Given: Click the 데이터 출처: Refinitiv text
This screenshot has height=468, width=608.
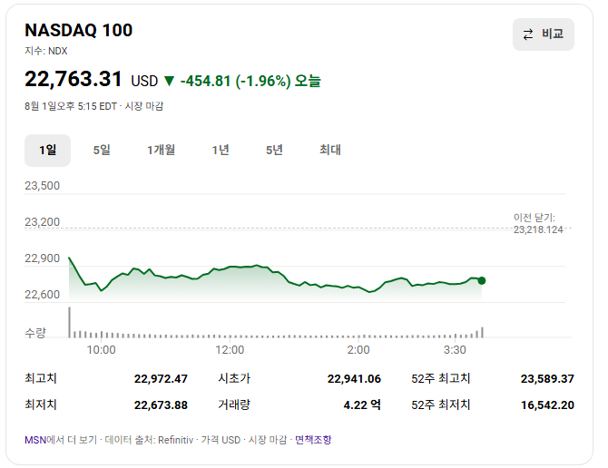Looking at the screenshot, I should pos(150,440).
